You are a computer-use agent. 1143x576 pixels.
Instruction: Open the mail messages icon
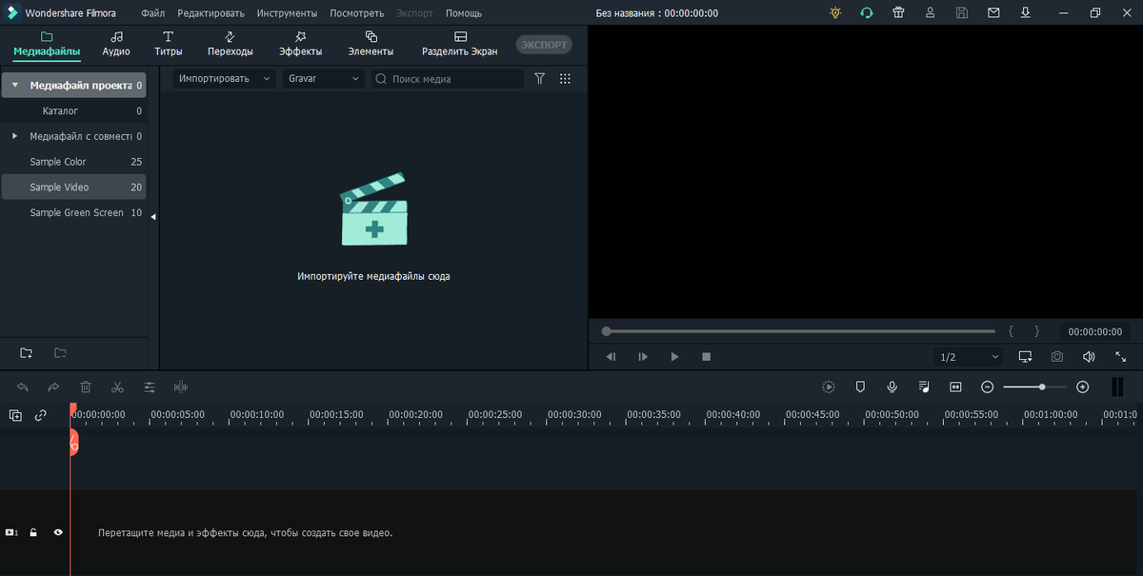click(x=993, y=13)
